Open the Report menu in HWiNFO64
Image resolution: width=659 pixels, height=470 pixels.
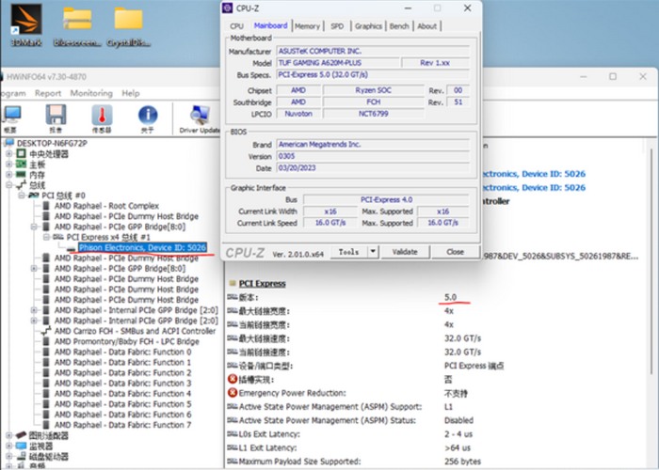[x=48, y=93]
